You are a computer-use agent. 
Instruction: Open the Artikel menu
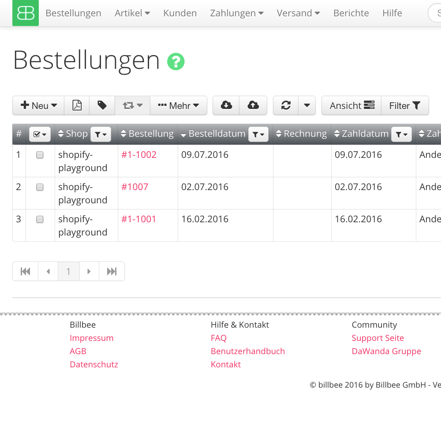point(132,13)
